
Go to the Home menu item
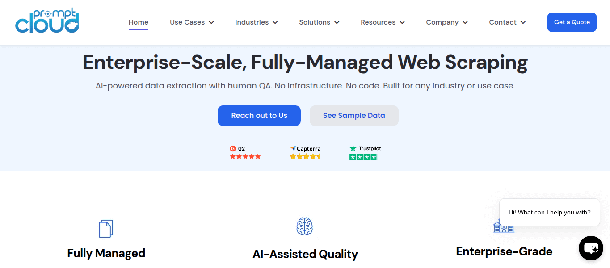[139, 22]
